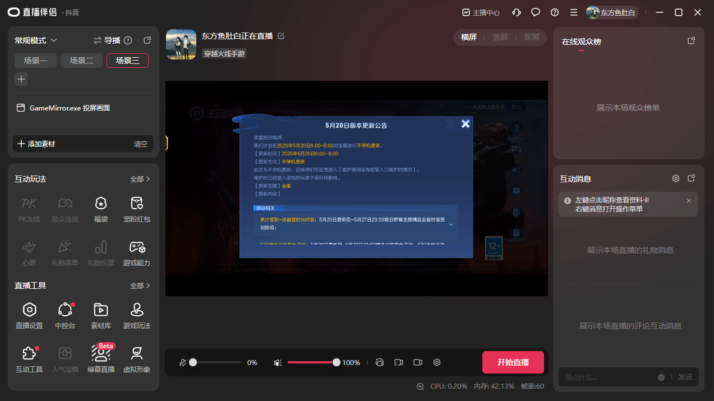Open the 素材库 material library

[101, 315]
